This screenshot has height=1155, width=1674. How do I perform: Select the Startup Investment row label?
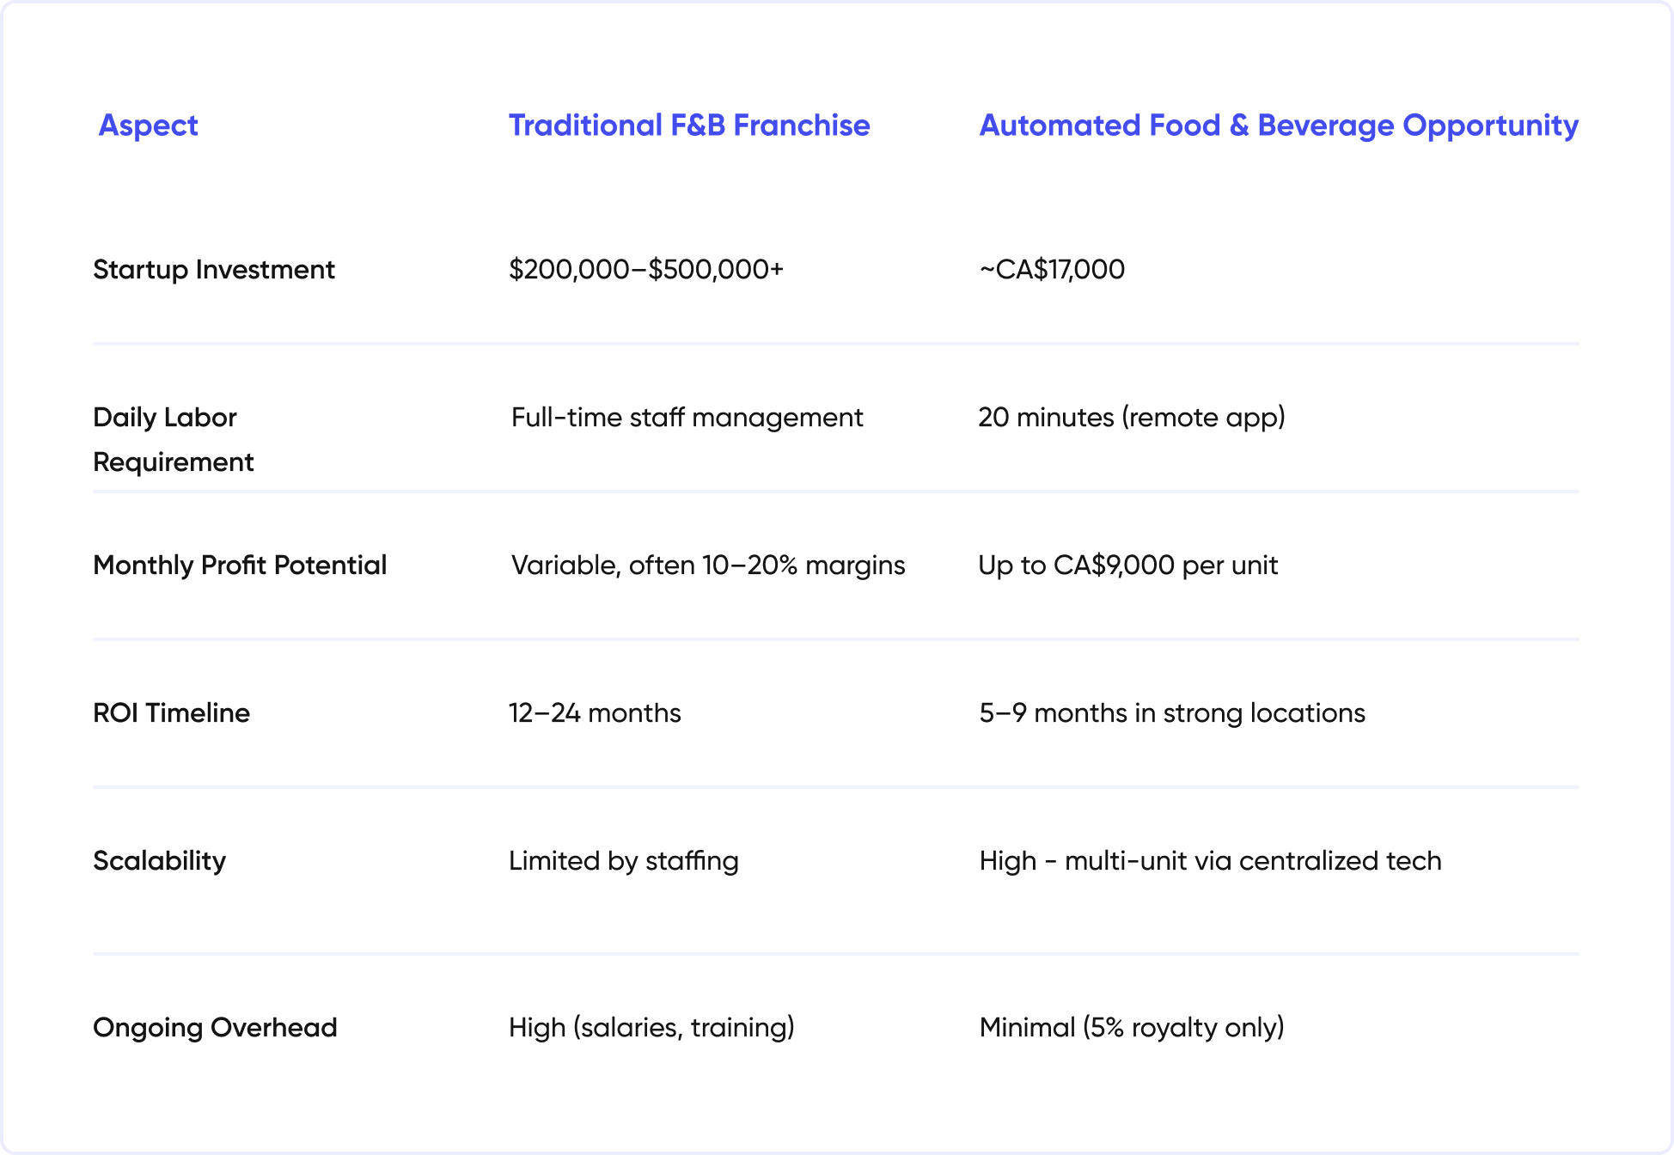(214, 270)
